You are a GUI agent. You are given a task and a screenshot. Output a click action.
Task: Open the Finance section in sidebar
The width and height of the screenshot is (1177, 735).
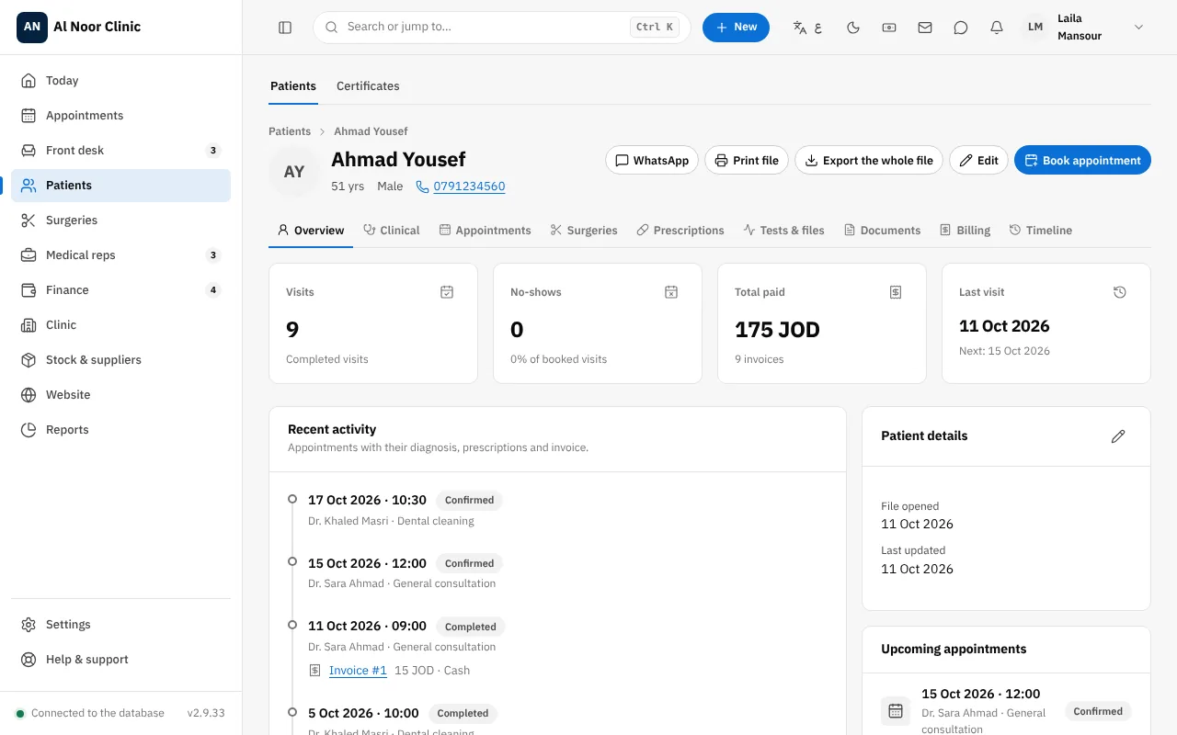(x=120, y=290)
